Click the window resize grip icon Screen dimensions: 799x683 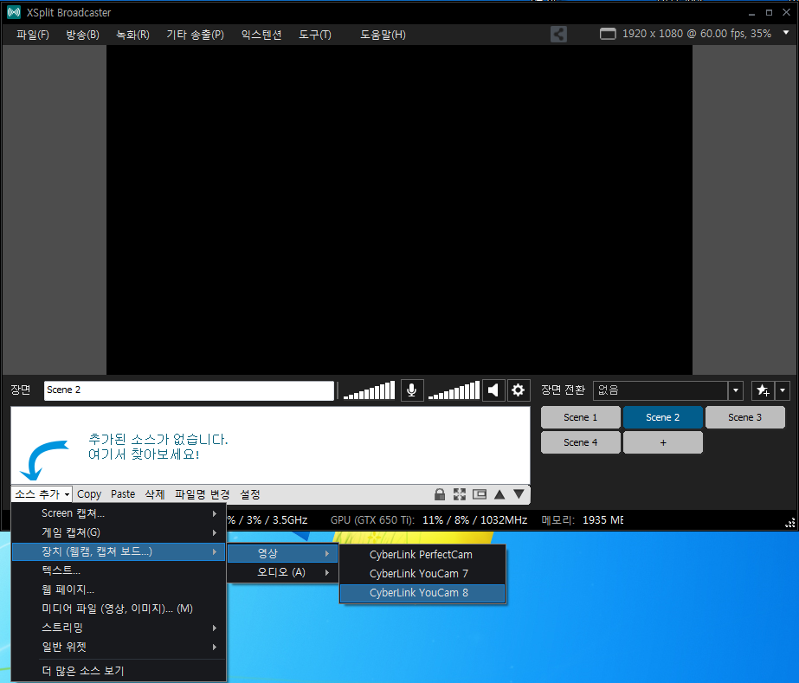click(790, 523)
